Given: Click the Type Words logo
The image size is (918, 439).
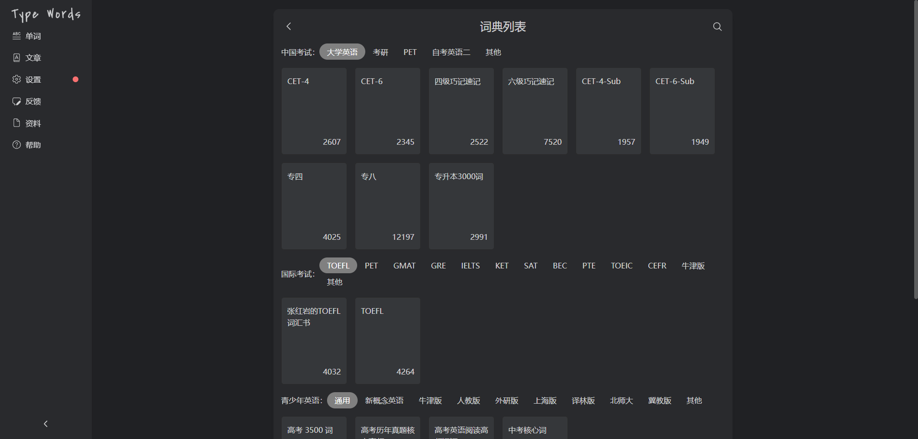Looking at the screenshot, I should 46,14.
